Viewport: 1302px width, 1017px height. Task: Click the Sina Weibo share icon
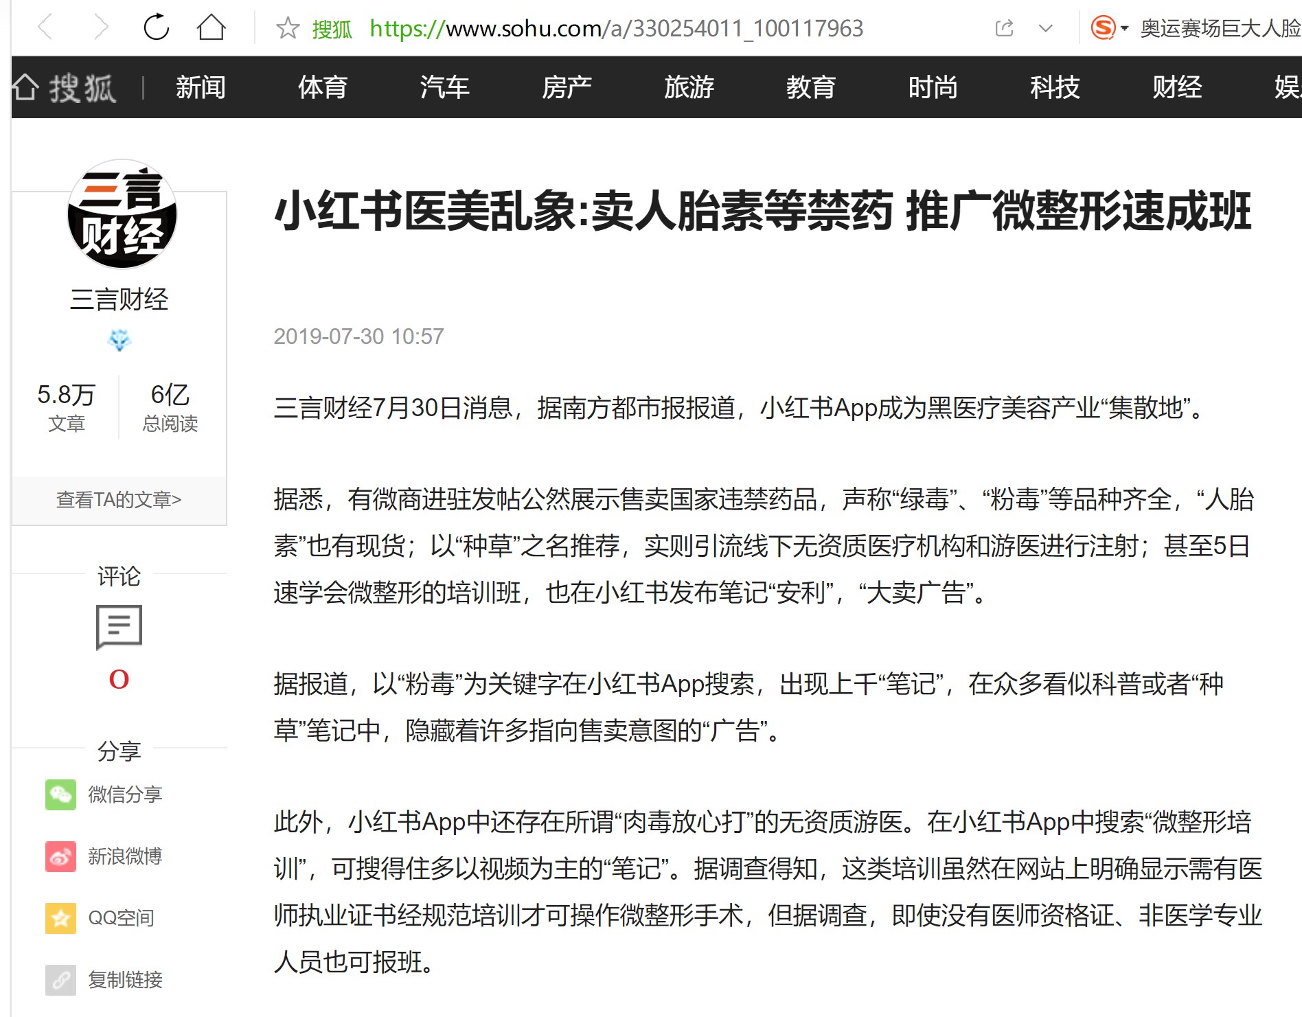click(61, 856)
